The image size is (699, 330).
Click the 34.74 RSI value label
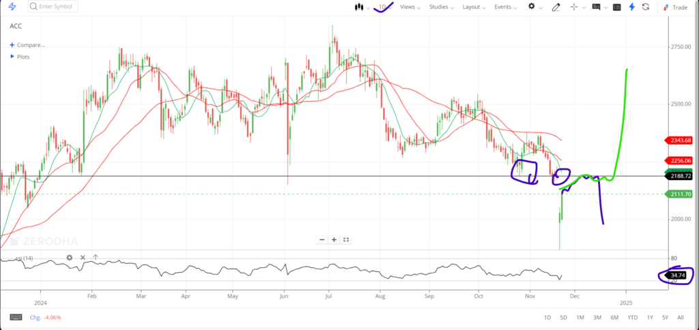coord(676,275)
